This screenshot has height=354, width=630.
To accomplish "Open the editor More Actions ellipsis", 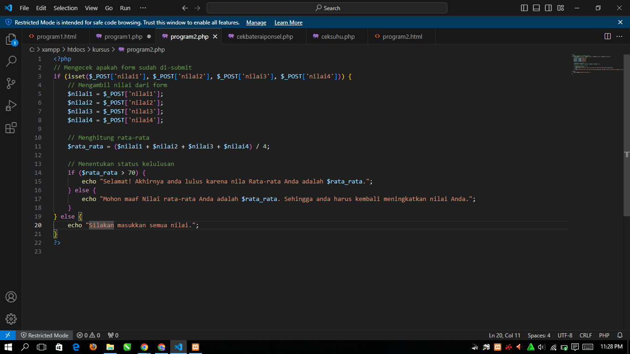I will tap(619, 36).
